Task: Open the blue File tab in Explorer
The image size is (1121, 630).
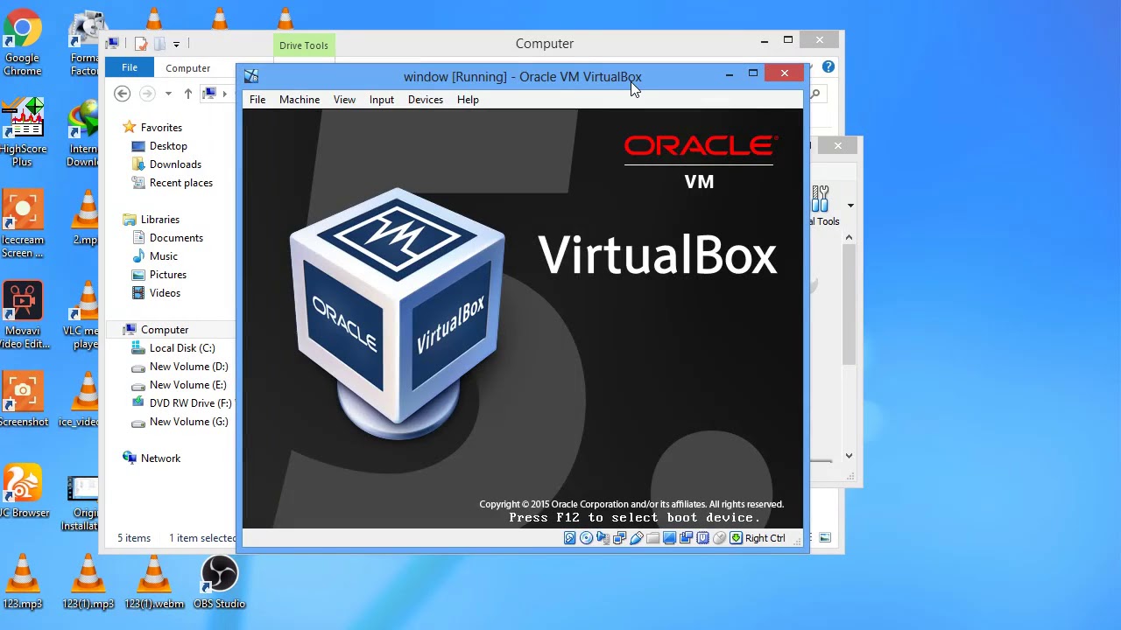Action: (130, 67)
